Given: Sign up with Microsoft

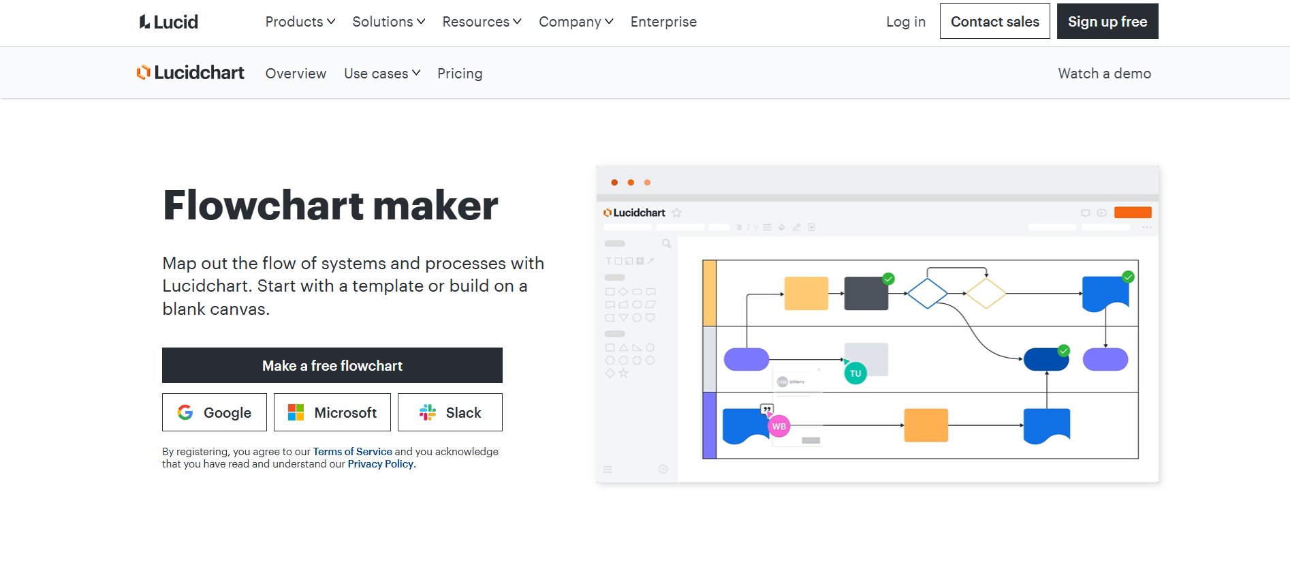Looking at the screenshot, I should (332, 412).
